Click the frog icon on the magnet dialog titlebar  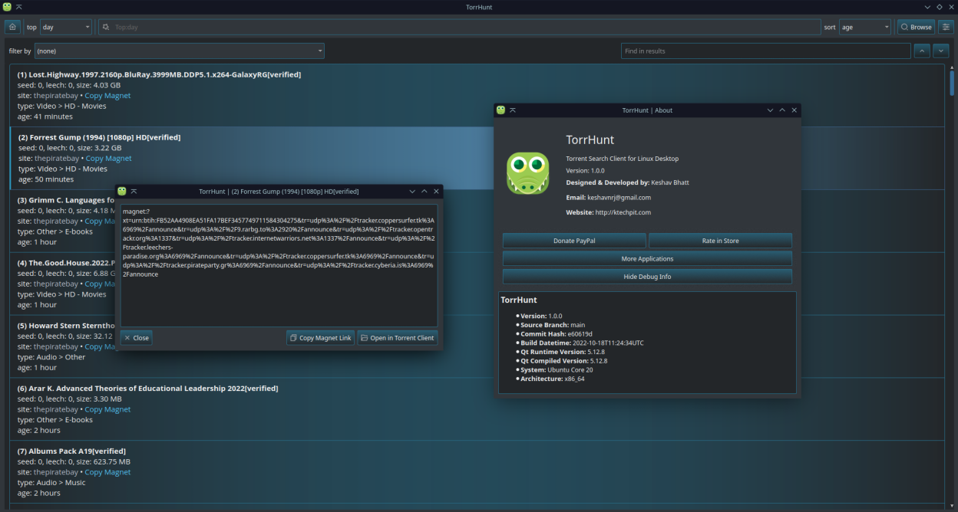[121, 191]
